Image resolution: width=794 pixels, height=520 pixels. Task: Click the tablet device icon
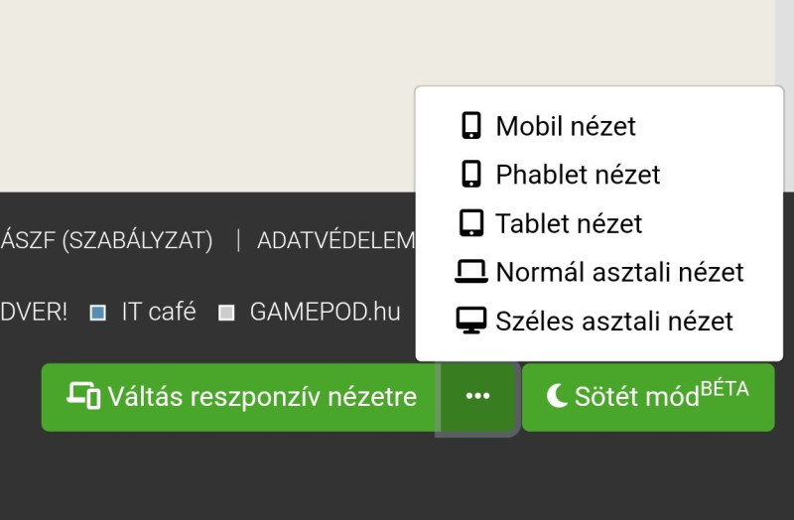coord(470,223)
